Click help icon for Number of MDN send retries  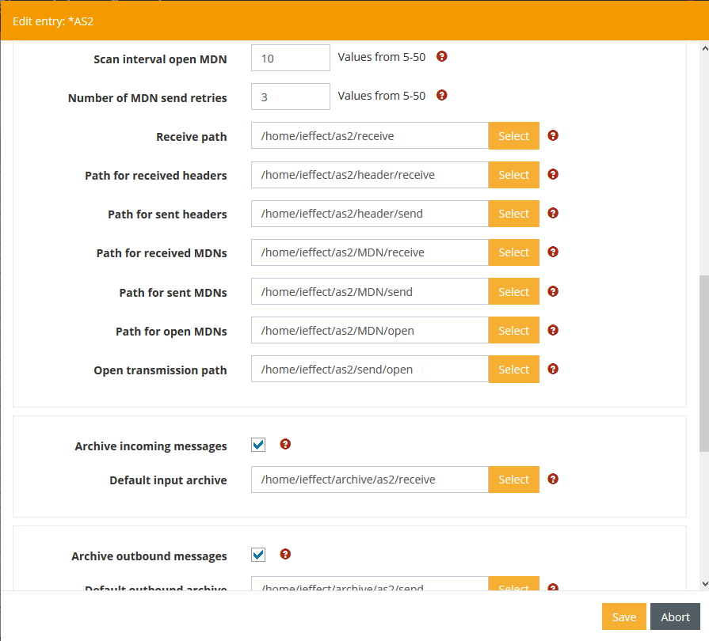tap(442, 96)
